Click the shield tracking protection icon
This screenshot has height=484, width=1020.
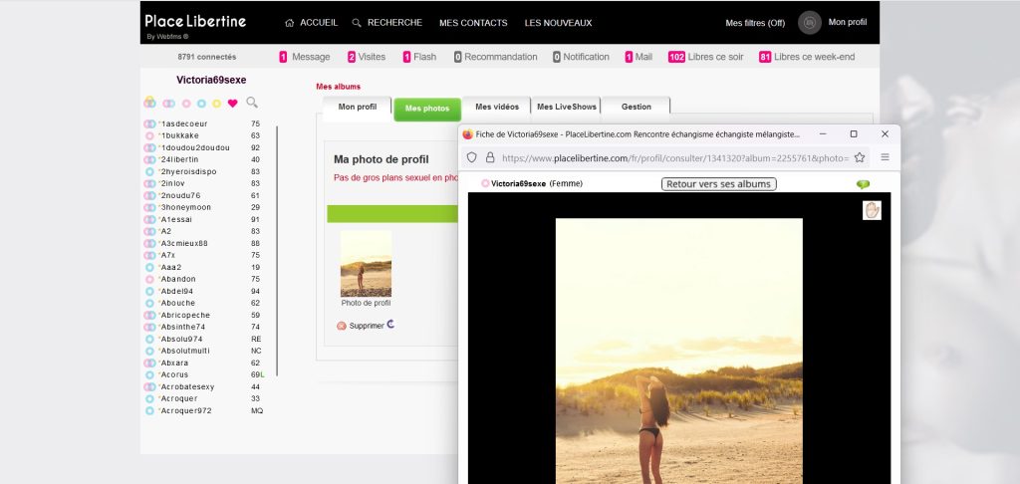[x=472, y=157]
